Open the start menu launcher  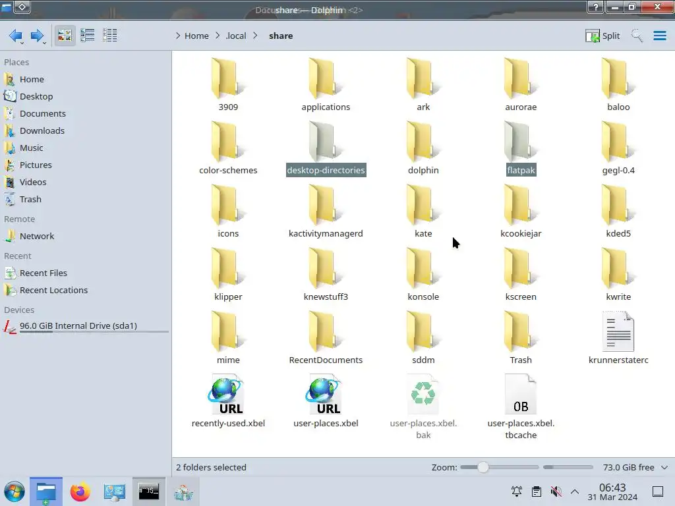coord(15,492)
